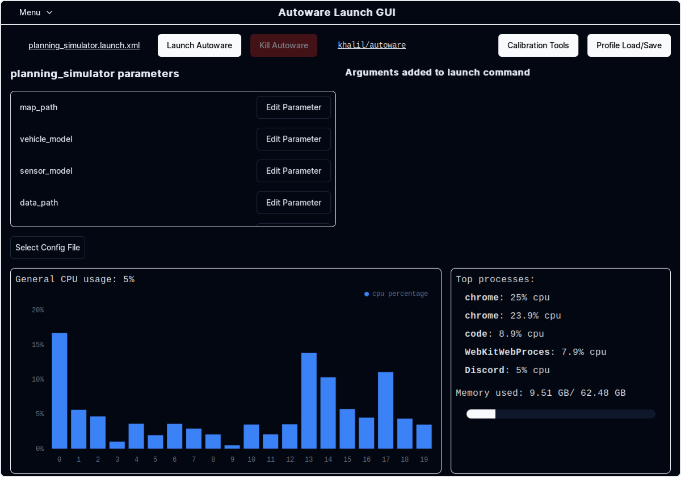681x477 pixels.
Task: Click the planning_simulator parameters heading
Action: pos(94,74)
